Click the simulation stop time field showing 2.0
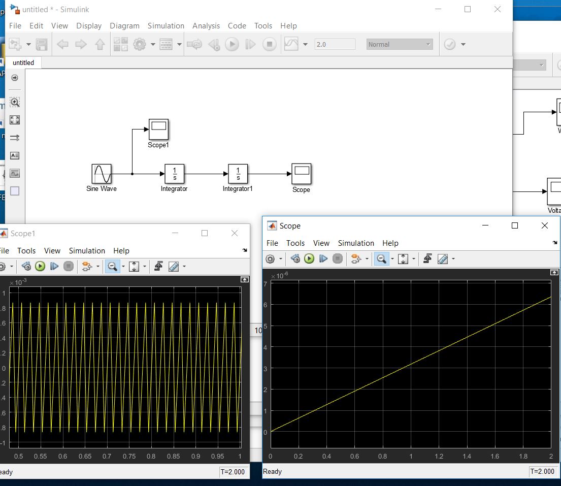Image resolution: width=561 pixels, height=486 pixels. point(335,45)
